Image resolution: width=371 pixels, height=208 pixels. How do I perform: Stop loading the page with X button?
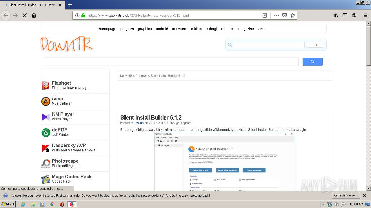click(x=25, y=15)
